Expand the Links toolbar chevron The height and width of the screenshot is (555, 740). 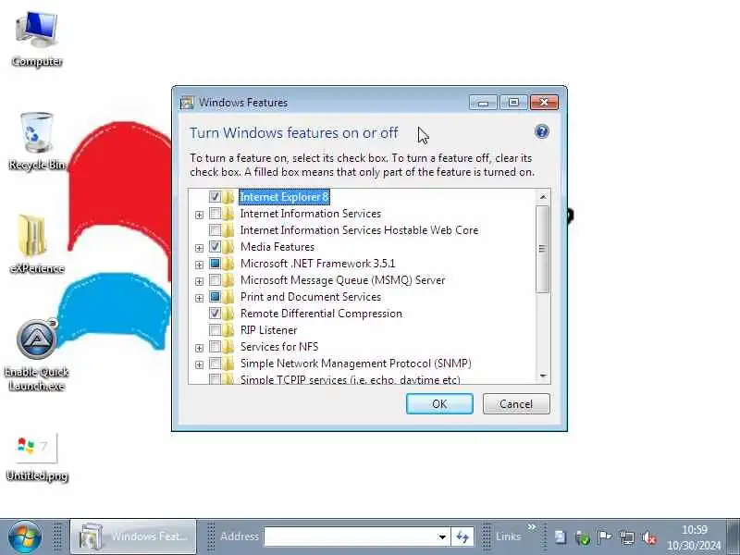click(532, 526)
